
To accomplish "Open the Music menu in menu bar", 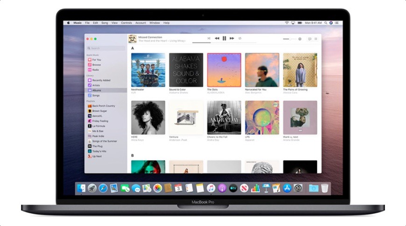I will coord(77,23).
